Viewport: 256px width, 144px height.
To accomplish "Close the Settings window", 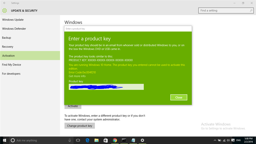I will (x=251, y=3).
